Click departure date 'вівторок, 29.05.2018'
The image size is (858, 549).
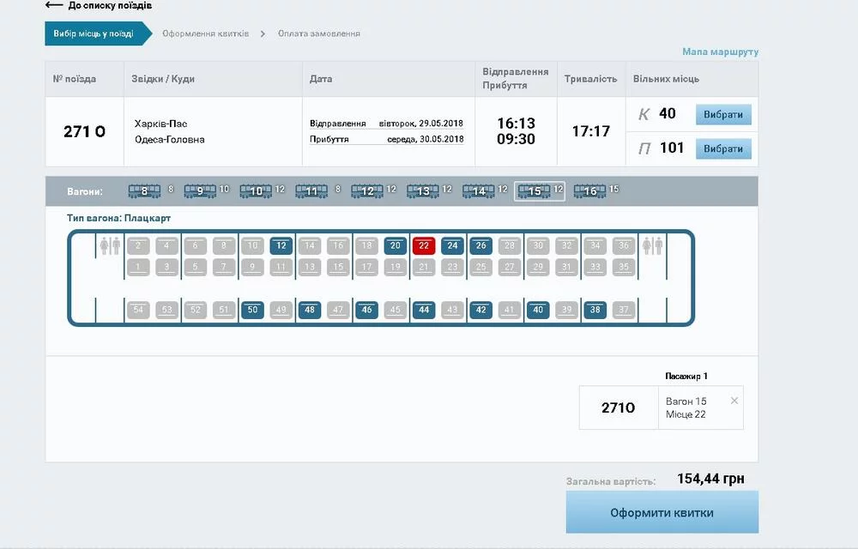click(x=420, y=124)
